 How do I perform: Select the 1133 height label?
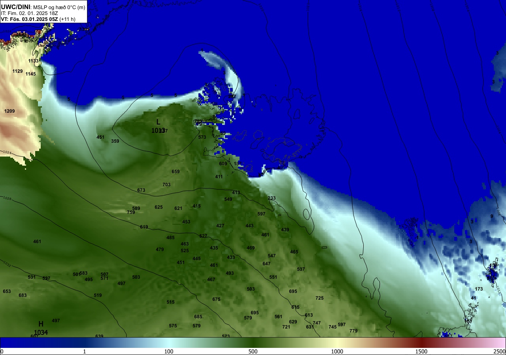pos(34,61)
